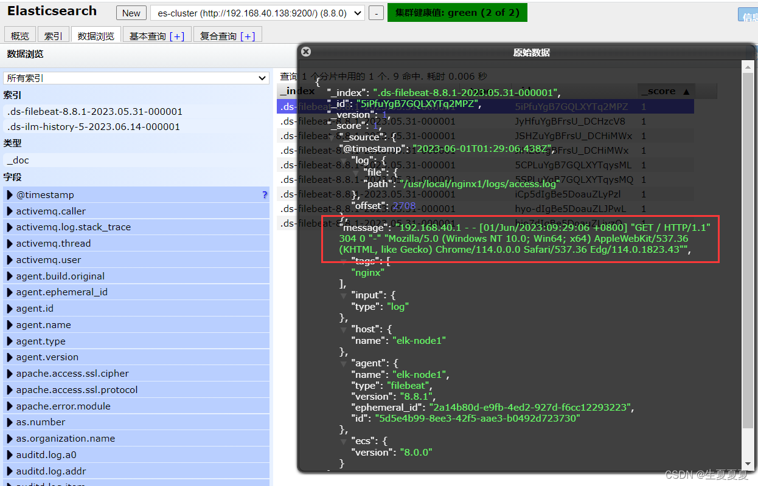Sort by the _index column header
The image size is (758, 486).
[x=297, y=91]
